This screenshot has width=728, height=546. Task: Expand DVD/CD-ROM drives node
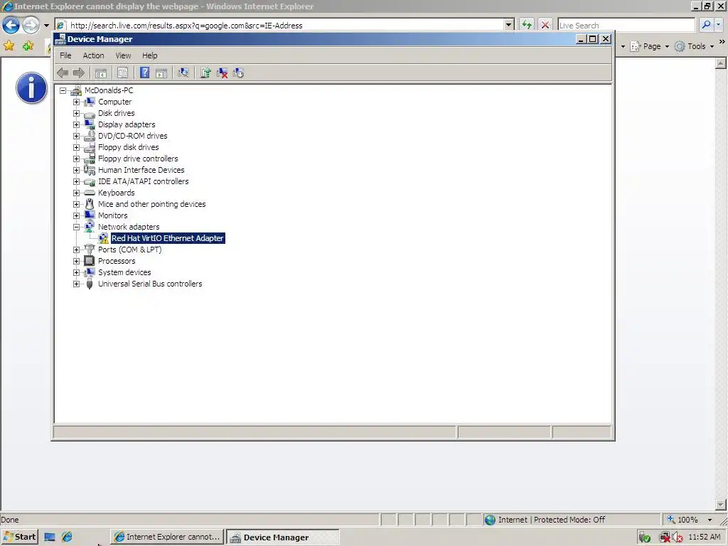(77, 136)
